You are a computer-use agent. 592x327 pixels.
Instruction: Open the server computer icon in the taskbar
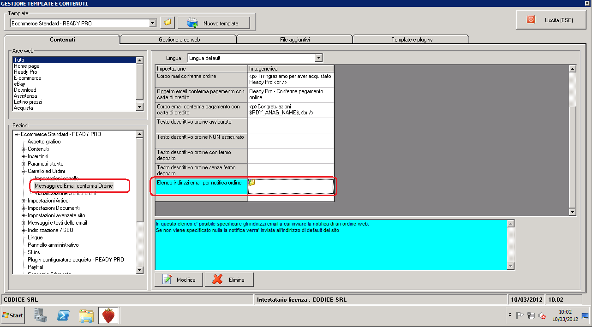pyautogui.click(x=41, y=315)
